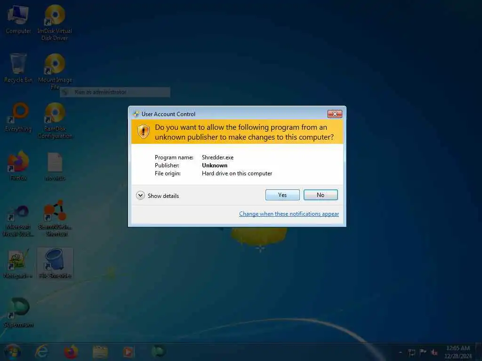Open Change when these notifications appear link

(289, 214)
